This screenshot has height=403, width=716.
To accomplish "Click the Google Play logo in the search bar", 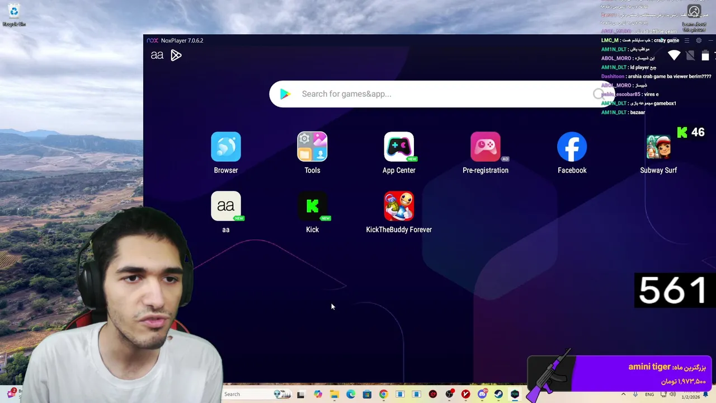I will click(x=285, y=94).
